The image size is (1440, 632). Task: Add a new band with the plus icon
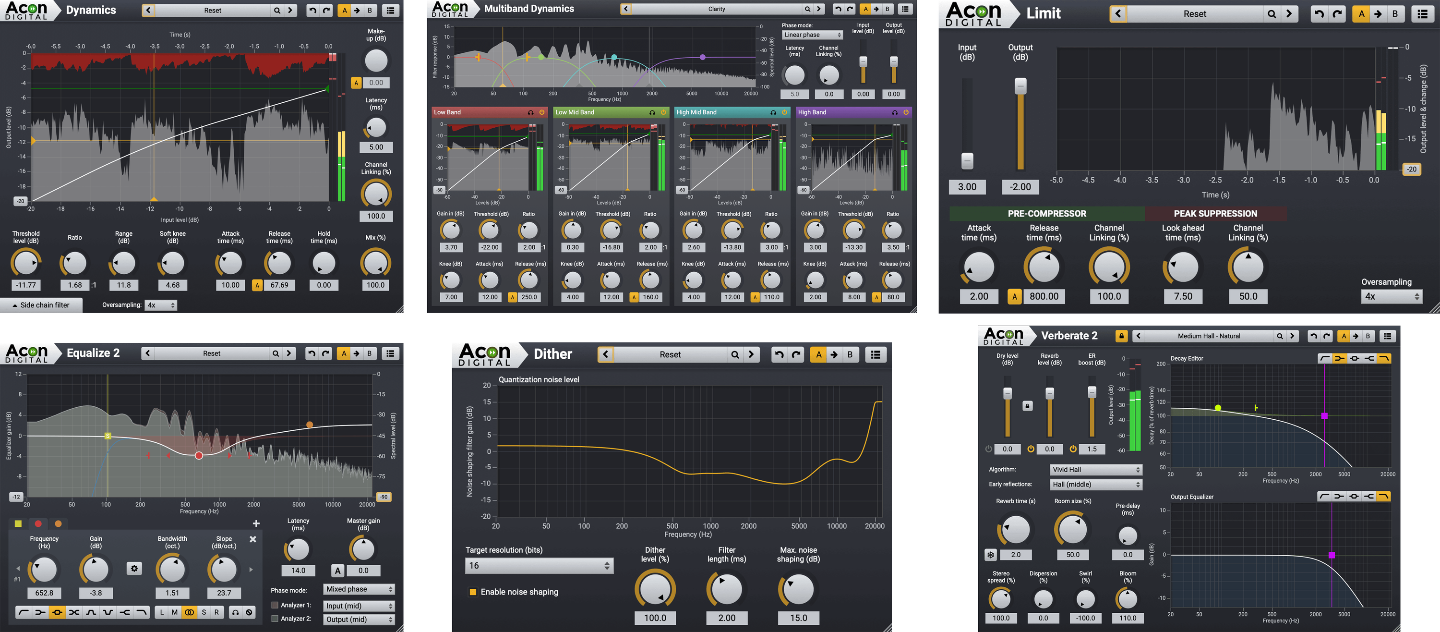(256, 523)
